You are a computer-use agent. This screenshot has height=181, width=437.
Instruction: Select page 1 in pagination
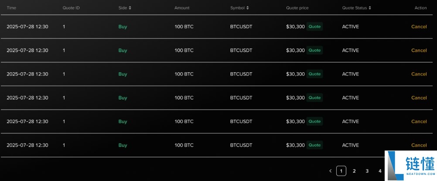(x=341, y=171)
